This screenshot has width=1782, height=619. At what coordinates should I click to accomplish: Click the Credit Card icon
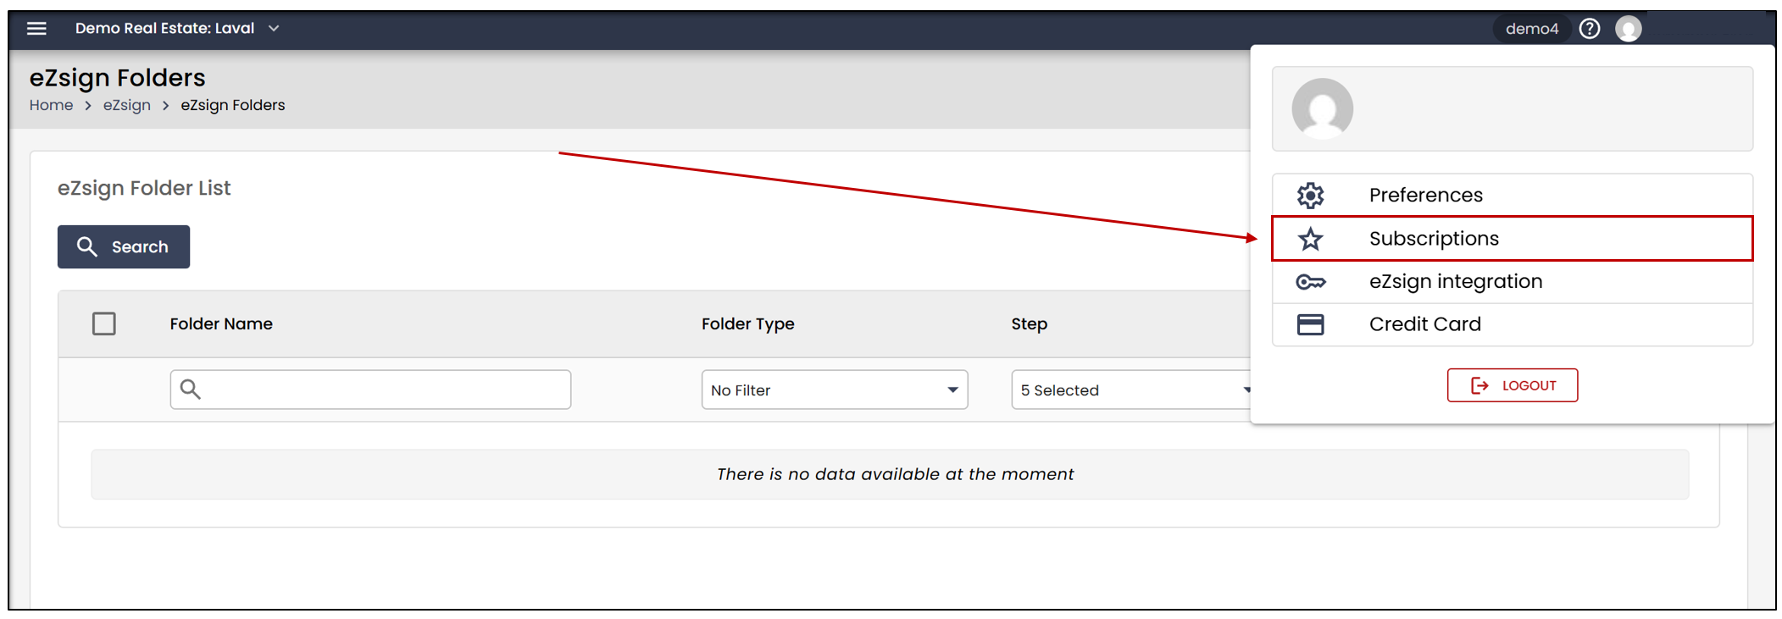click(x=1310, y=324)
